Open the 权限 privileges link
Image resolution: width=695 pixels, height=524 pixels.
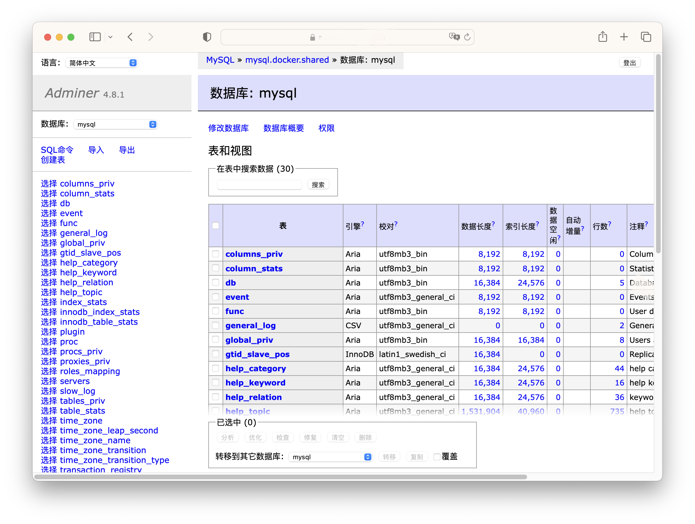coord(327,128)
